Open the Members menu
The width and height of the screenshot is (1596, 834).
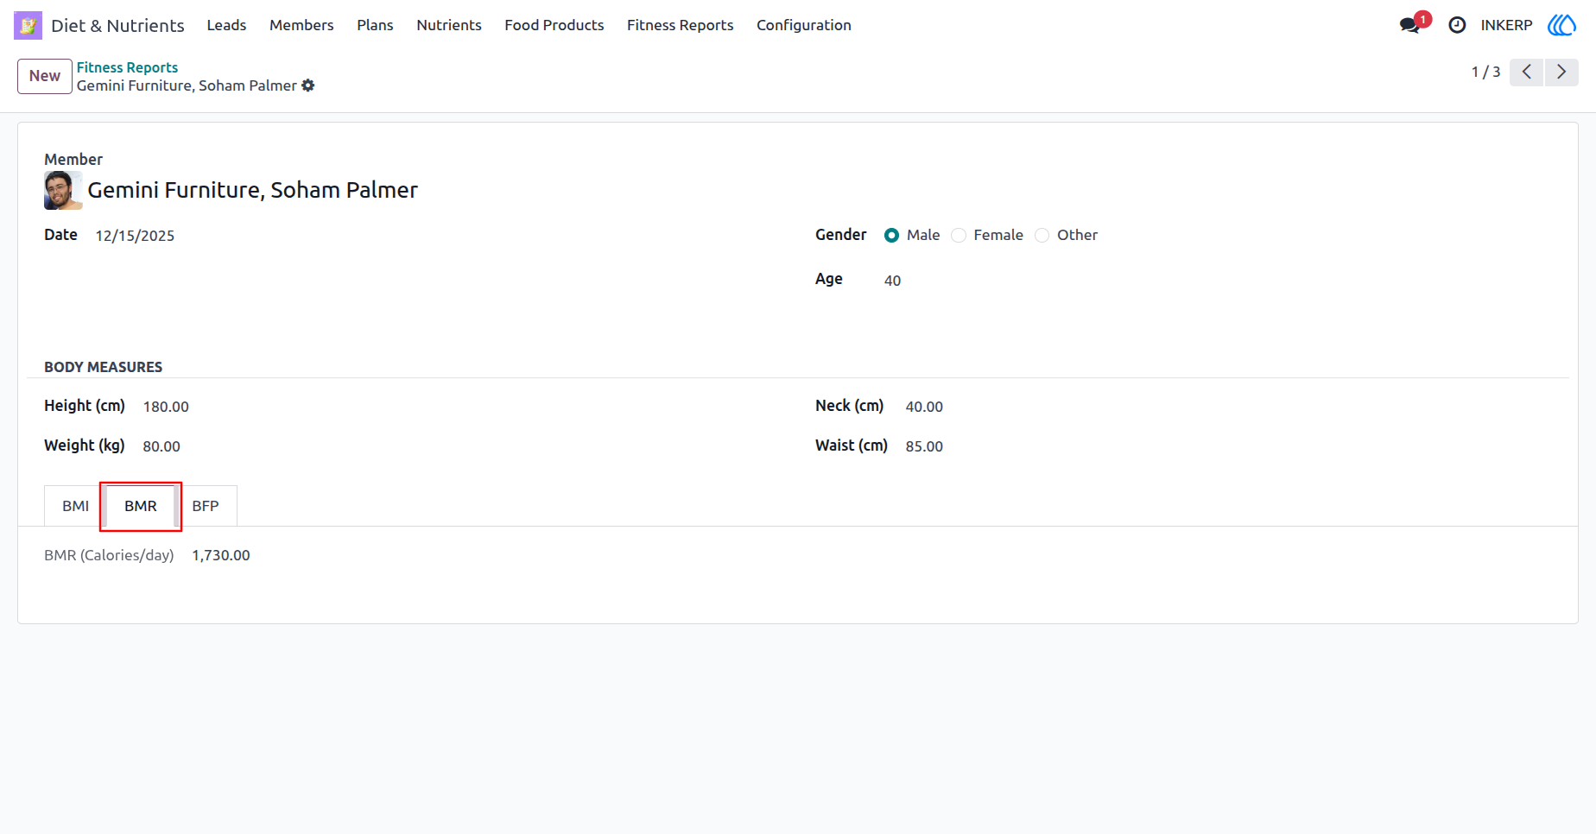coord(301,25)
